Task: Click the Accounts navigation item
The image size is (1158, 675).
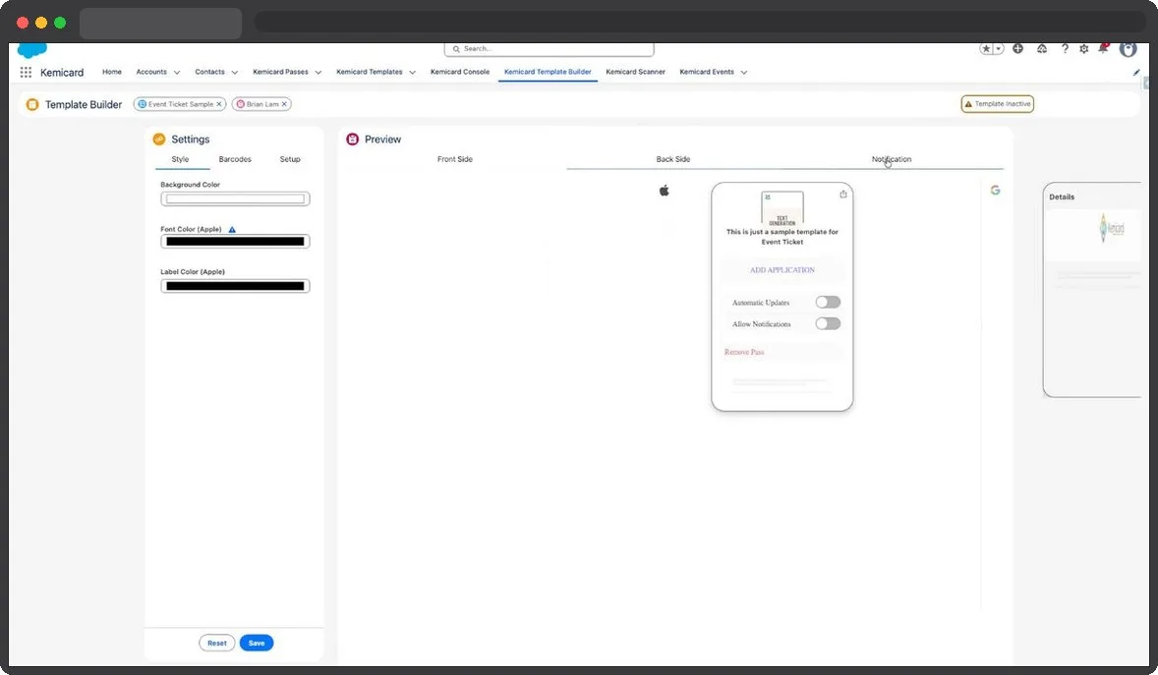Action: 151,72
